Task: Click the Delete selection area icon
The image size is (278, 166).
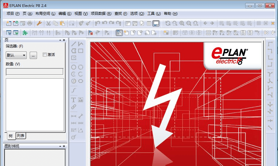Action: 72,23
